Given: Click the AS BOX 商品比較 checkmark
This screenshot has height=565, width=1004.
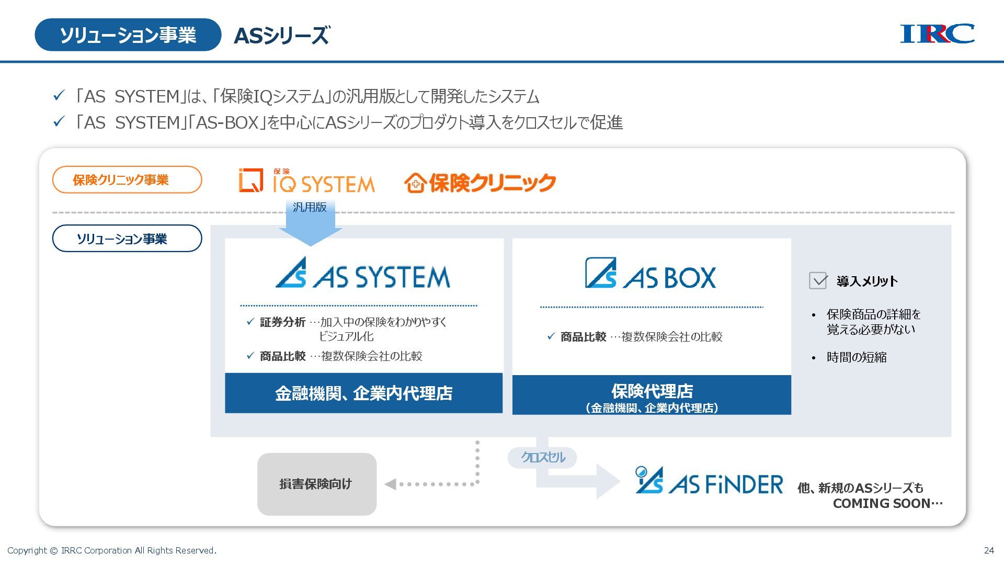Looking at the screenshot, I should coord(551,336).
